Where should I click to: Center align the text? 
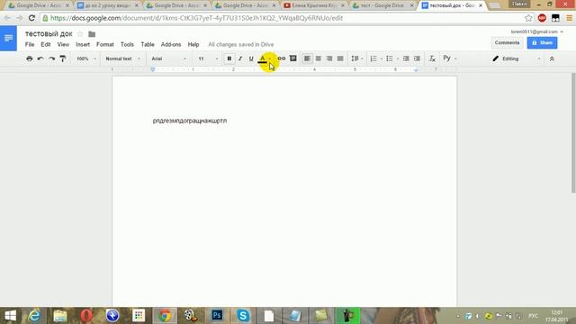click(x=319, y=58)
